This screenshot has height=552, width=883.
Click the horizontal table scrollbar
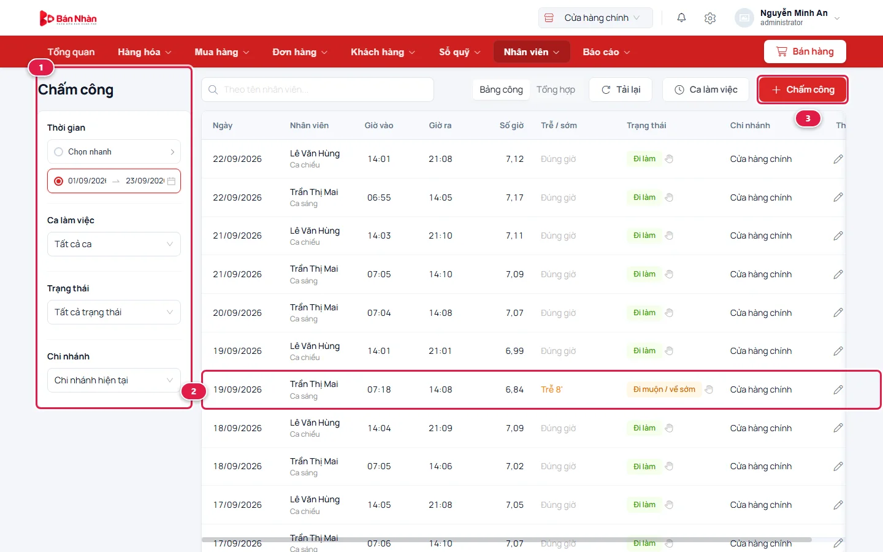[x=506, y=540]
